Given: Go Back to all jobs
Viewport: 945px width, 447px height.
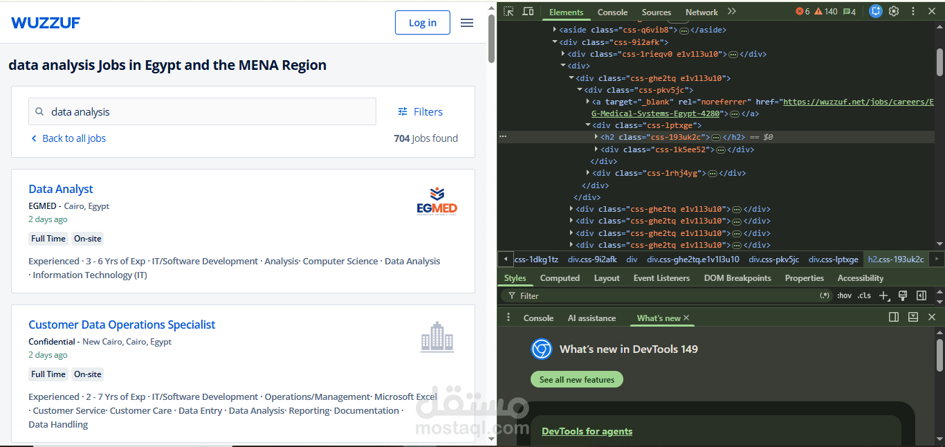Looking at the screenshot, I should [68, 138].
